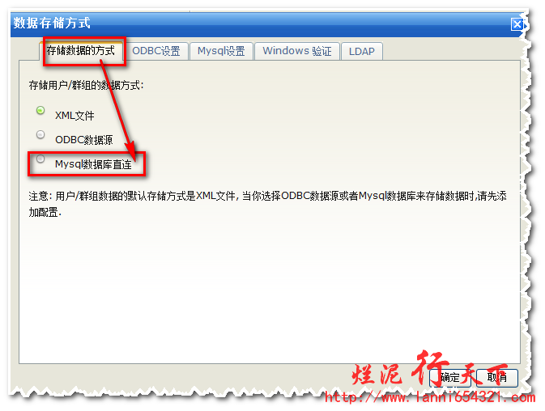Screen dimensions: 545x411
Task: Click the red 烂泥行天下 watermark logo
Action: click(x=430, y=369)
